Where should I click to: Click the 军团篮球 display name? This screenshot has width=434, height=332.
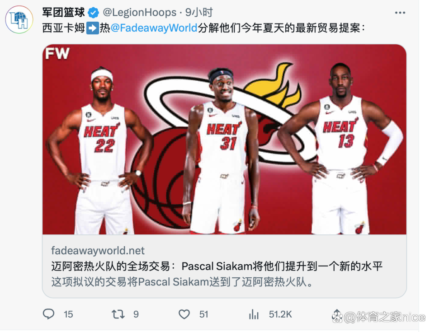click(x=63, y=13)
